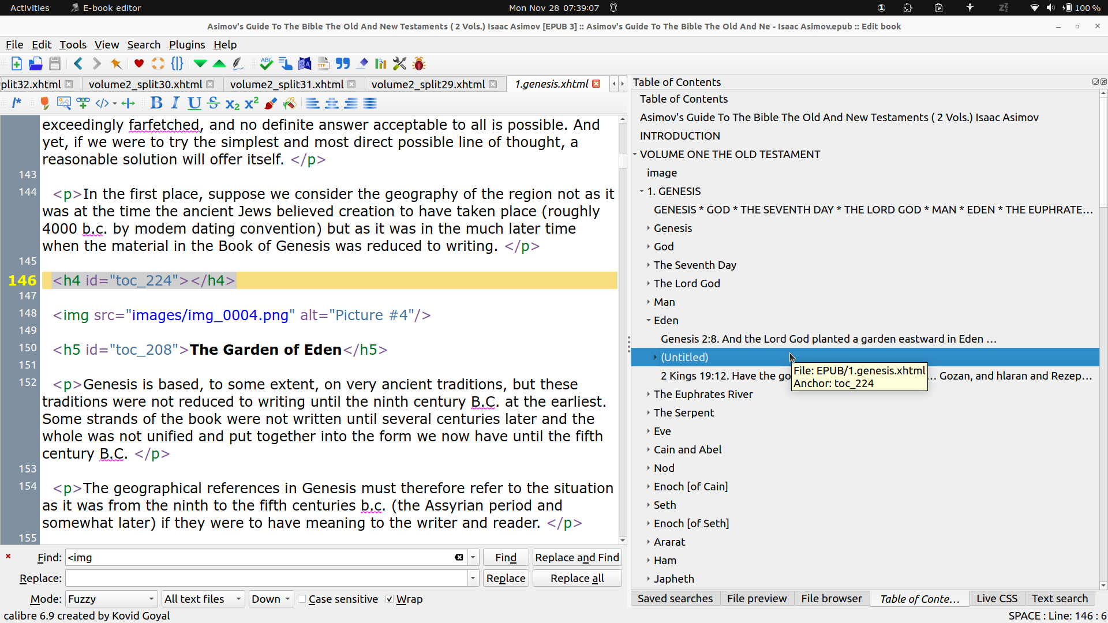
Task: Open the search Mode dropdown
Action: coord(111,599)
